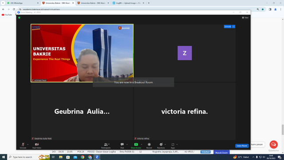Open the Chat panel

(x=122, y=145)
